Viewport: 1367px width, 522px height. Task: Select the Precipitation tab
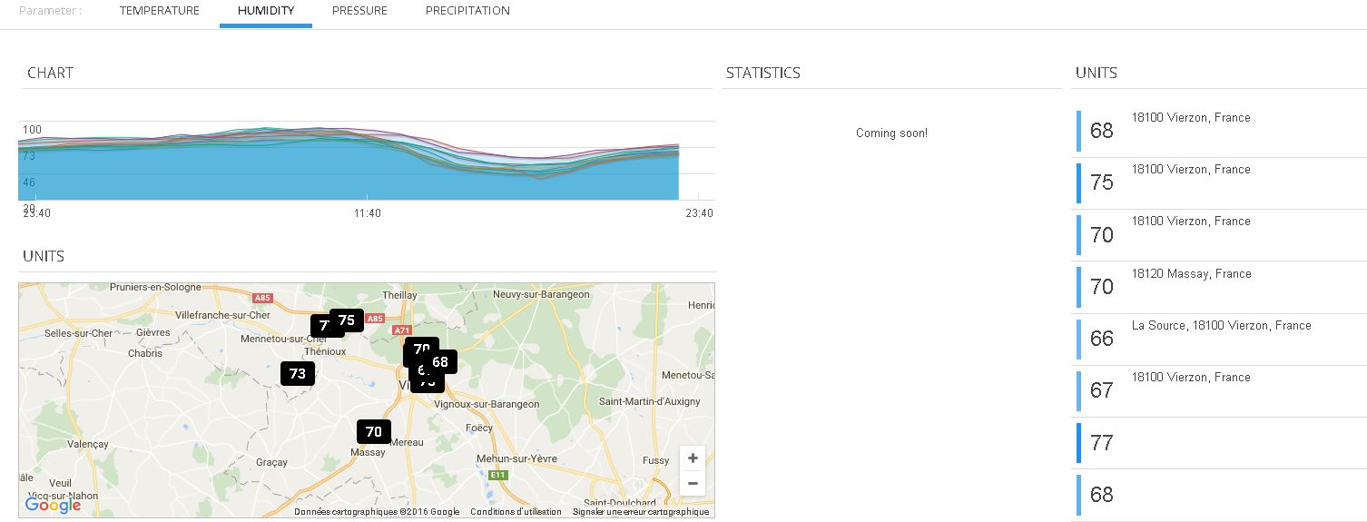(467, 11)
